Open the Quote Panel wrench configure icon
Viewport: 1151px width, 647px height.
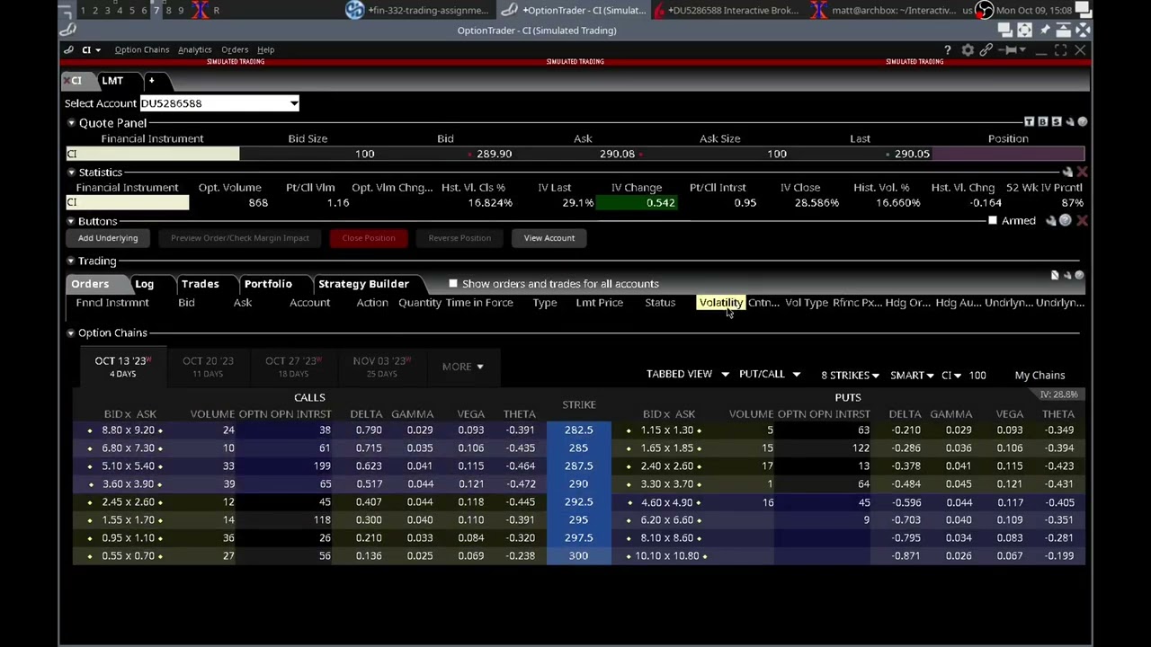coord(1069,121)
